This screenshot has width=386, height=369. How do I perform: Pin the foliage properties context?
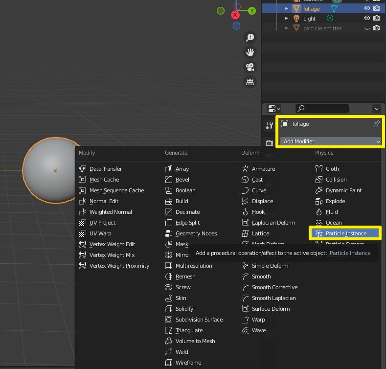[x=376, y=124]
